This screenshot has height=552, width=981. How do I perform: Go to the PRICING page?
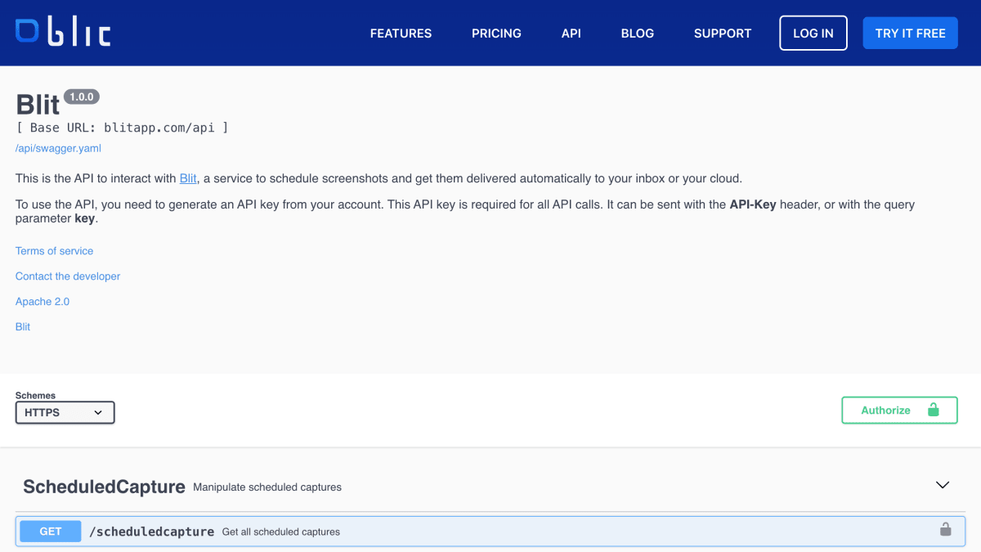[496, 34]
